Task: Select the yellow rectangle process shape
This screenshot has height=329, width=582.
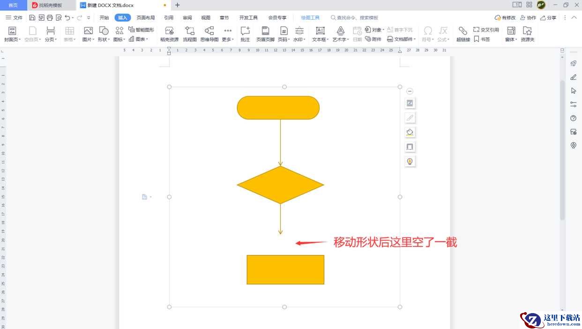Action: click(285, 269)
